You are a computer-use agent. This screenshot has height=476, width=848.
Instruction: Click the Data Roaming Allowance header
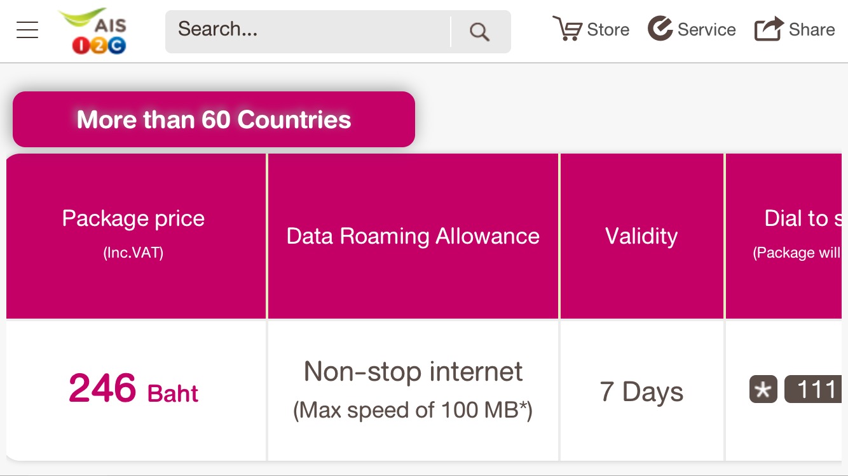[413, 236]
